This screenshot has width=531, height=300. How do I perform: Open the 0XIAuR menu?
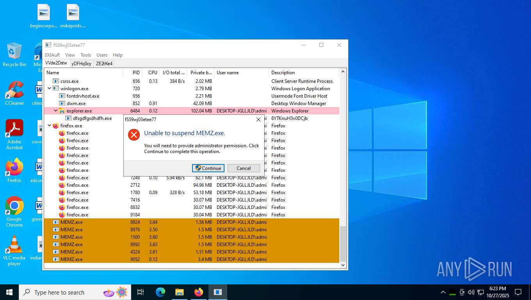(52, 55)
